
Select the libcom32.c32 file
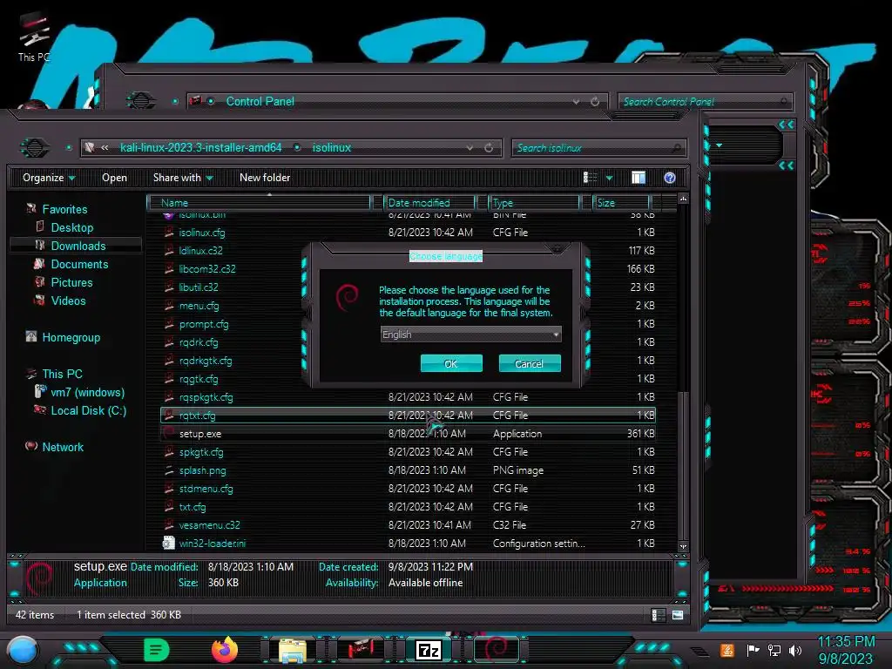207,268
